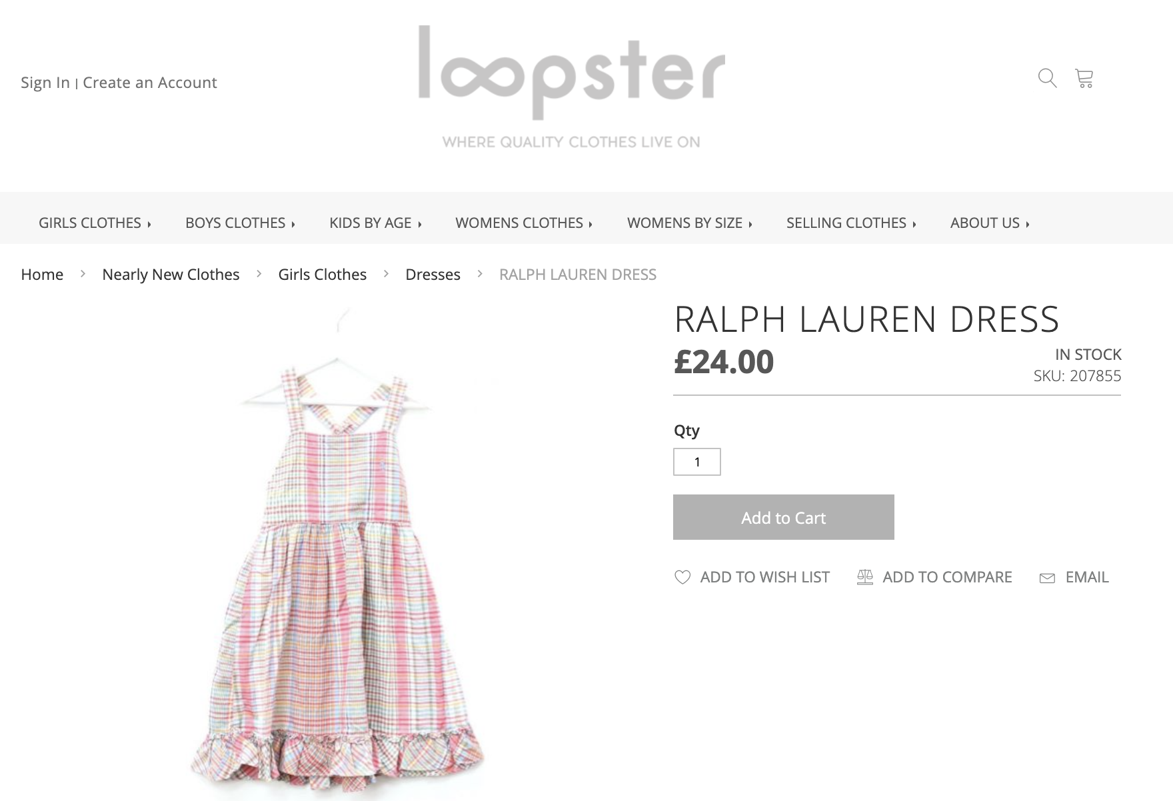Open the Selling Clothes menu

coord(851,223)
